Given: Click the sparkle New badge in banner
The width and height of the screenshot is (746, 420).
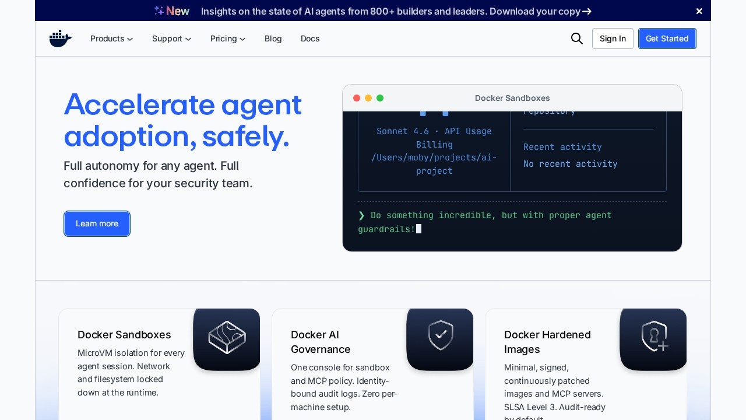Looking at the screenshot, I should point(172,11).
